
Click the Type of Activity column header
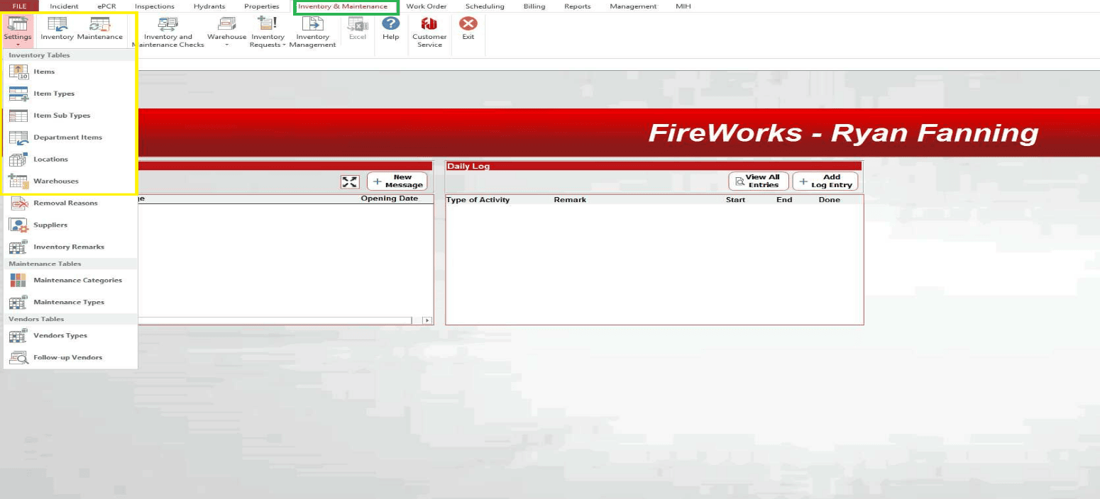[x=478, y=200]
